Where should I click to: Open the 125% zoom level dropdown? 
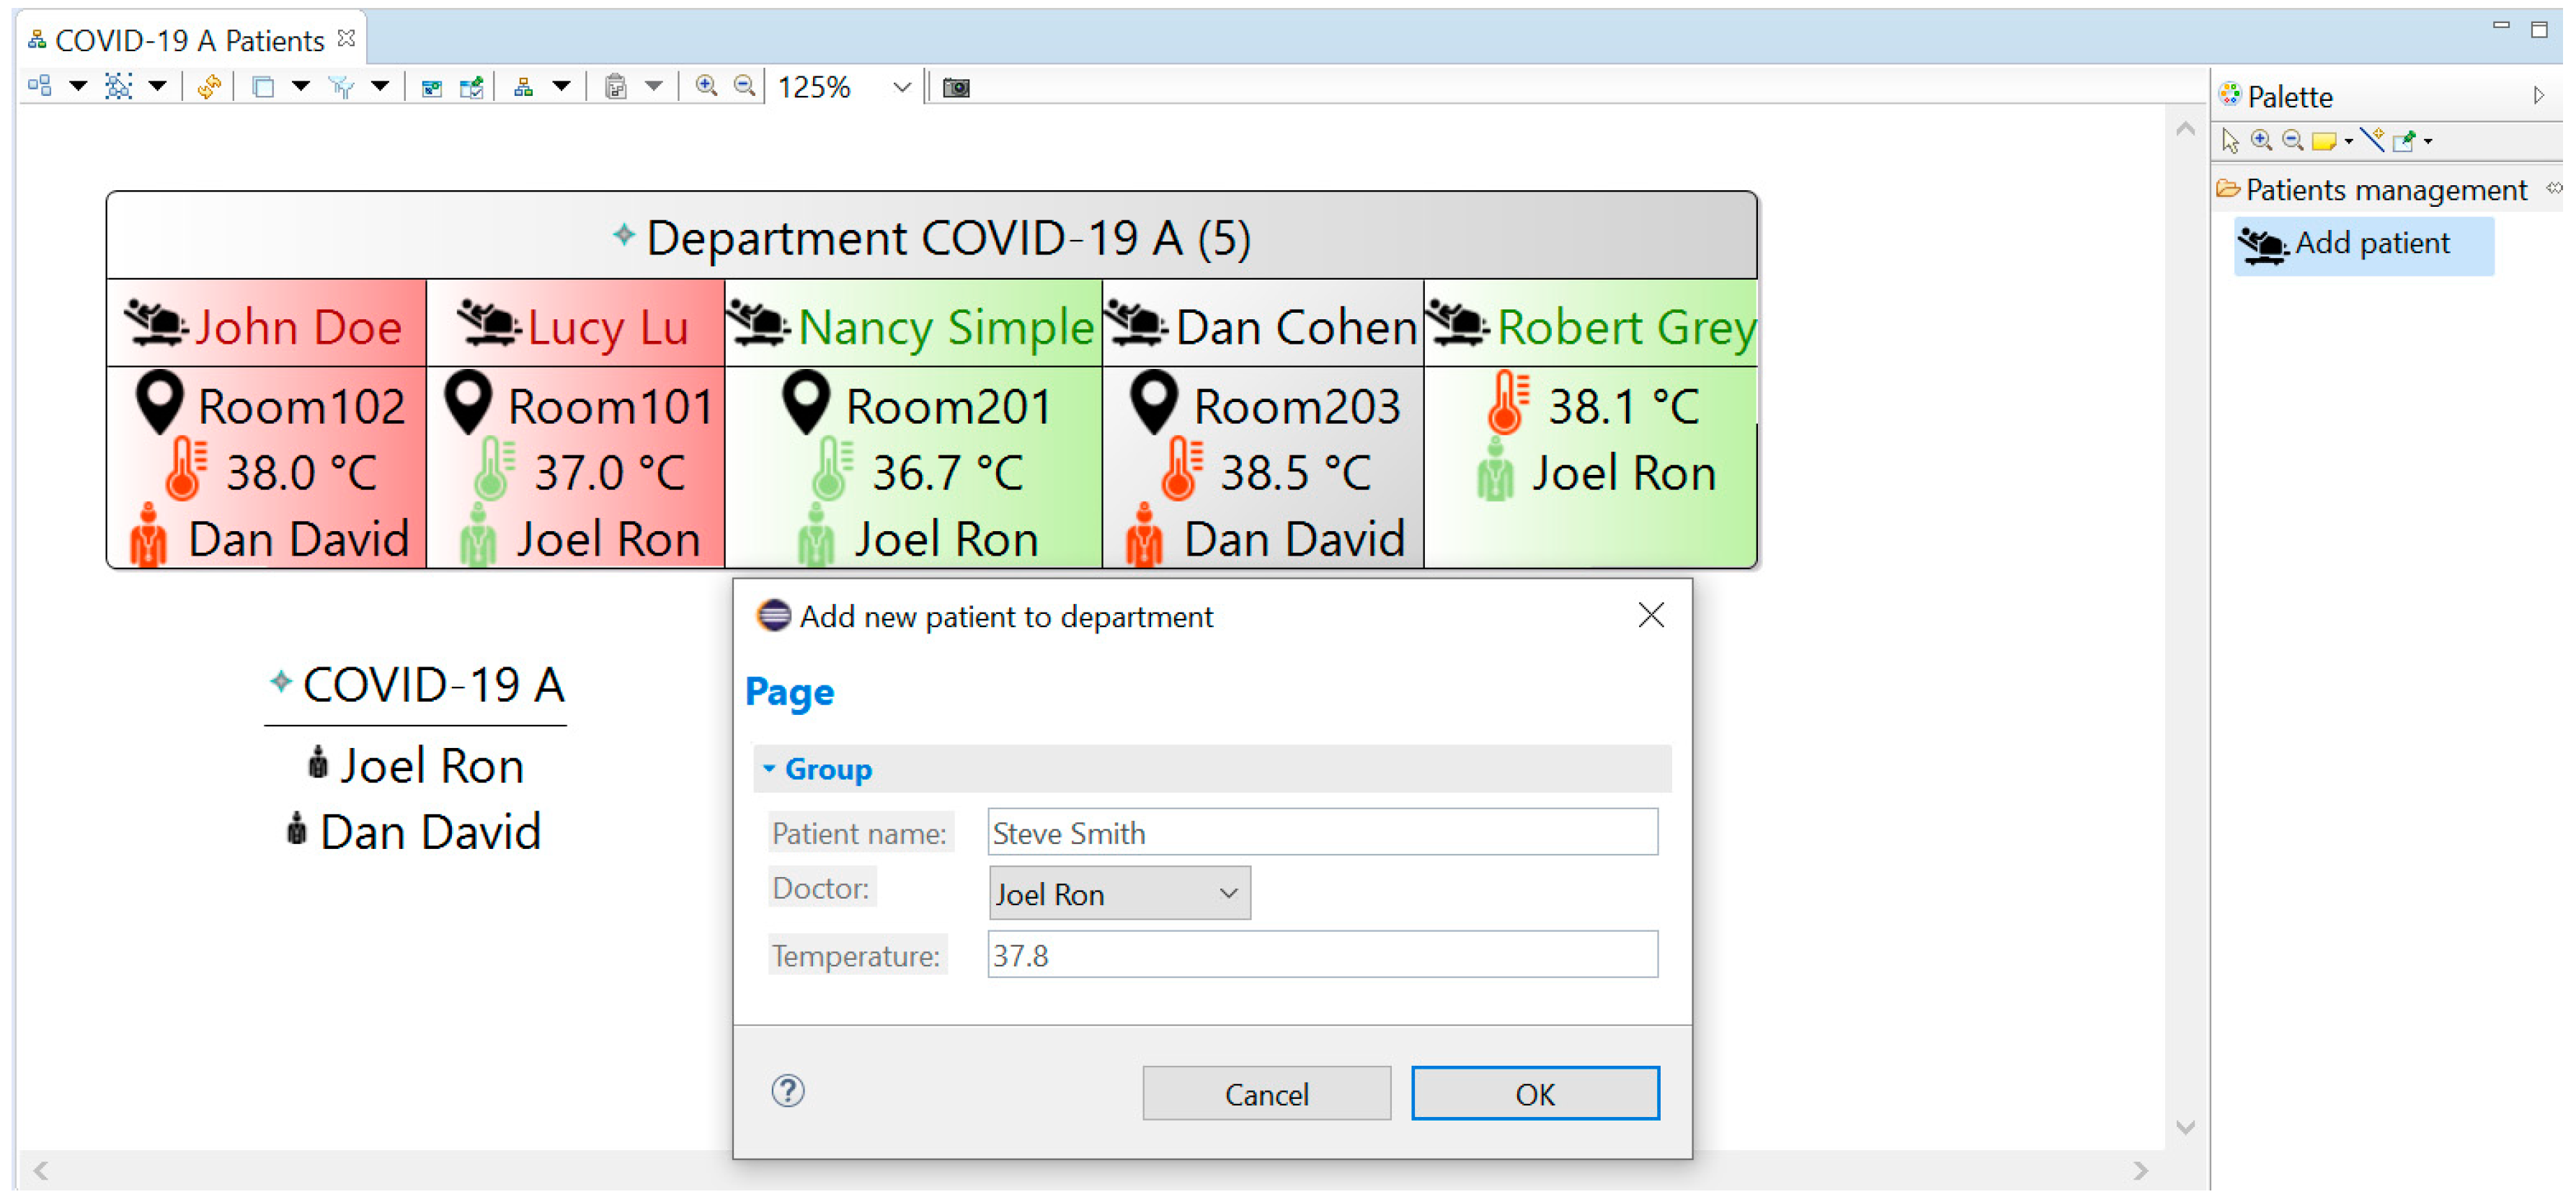[901, 87]
